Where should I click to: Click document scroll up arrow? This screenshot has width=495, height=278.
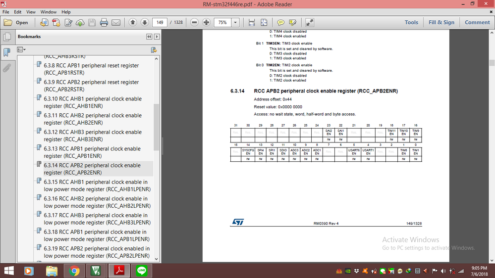click(x=492, y=33)
